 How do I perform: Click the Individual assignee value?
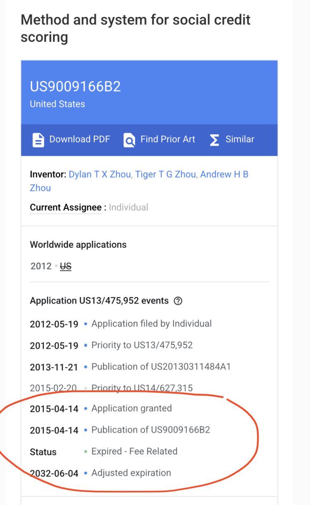pyautogui.click(x=129, y=207)
